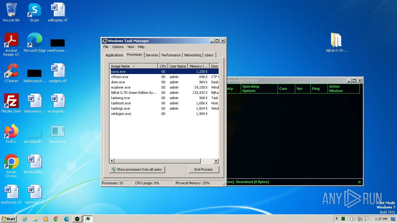The width and height of the screenshot is (397, 223).
Task: Click the taskbar clock showing 1:37 PM
Action: 381,219
